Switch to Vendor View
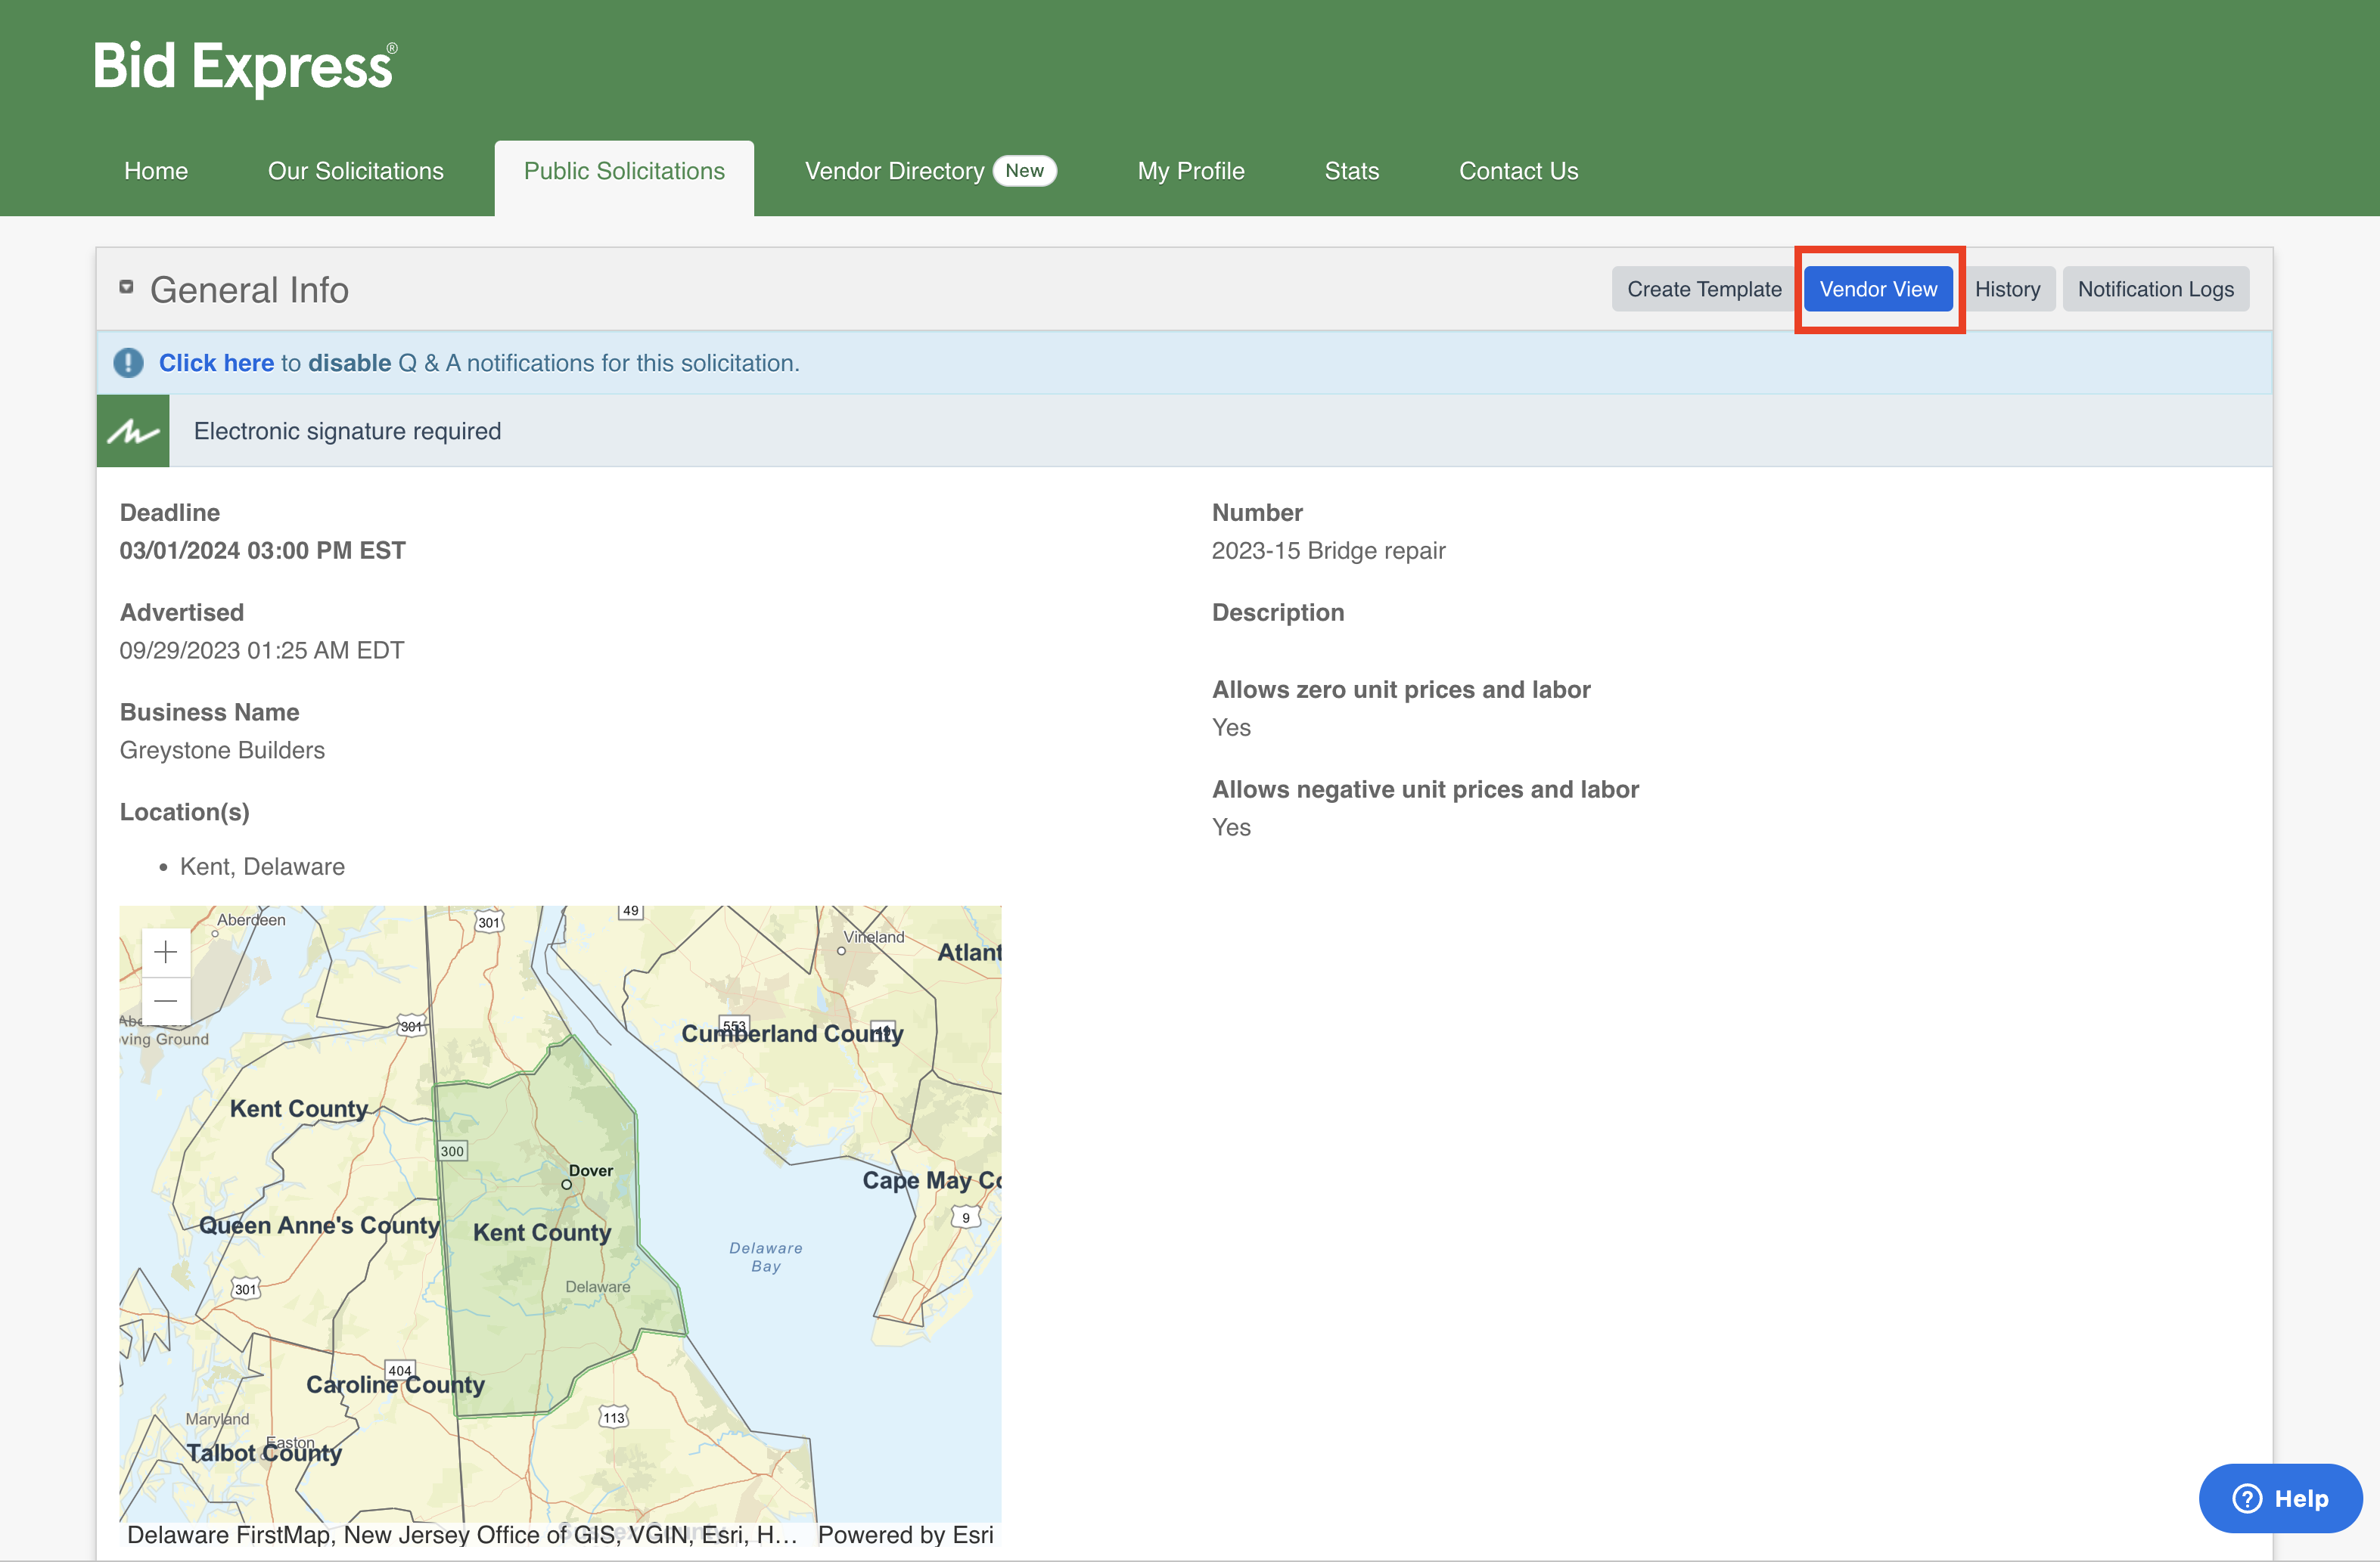 (1878, 288)
